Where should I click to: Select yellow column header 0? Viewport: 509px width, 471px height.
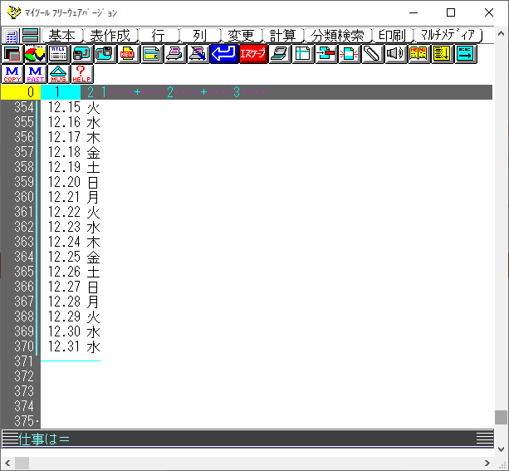click(21, 92)
